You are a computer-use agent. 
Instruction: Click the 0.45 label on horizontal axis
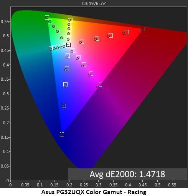point(143,185)
